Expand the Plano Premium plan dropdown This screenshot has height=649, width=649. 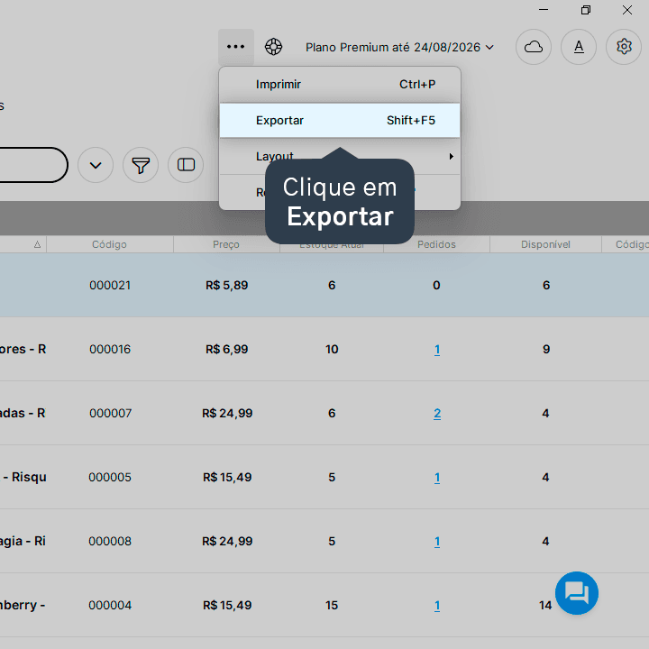click(399, 47)
